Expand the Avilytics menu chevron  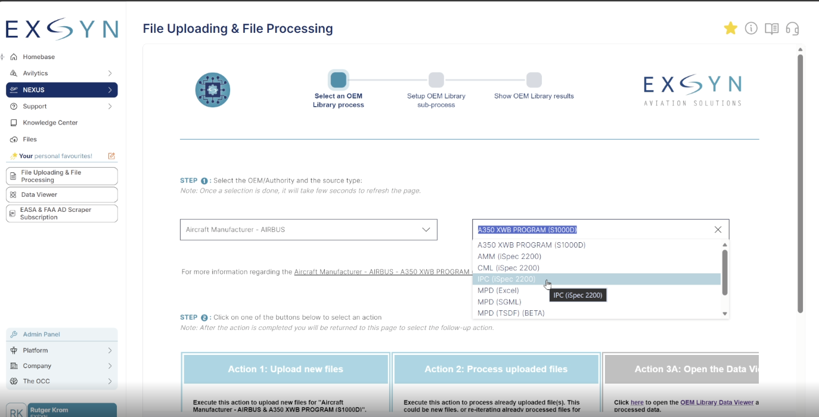point(110,73)
